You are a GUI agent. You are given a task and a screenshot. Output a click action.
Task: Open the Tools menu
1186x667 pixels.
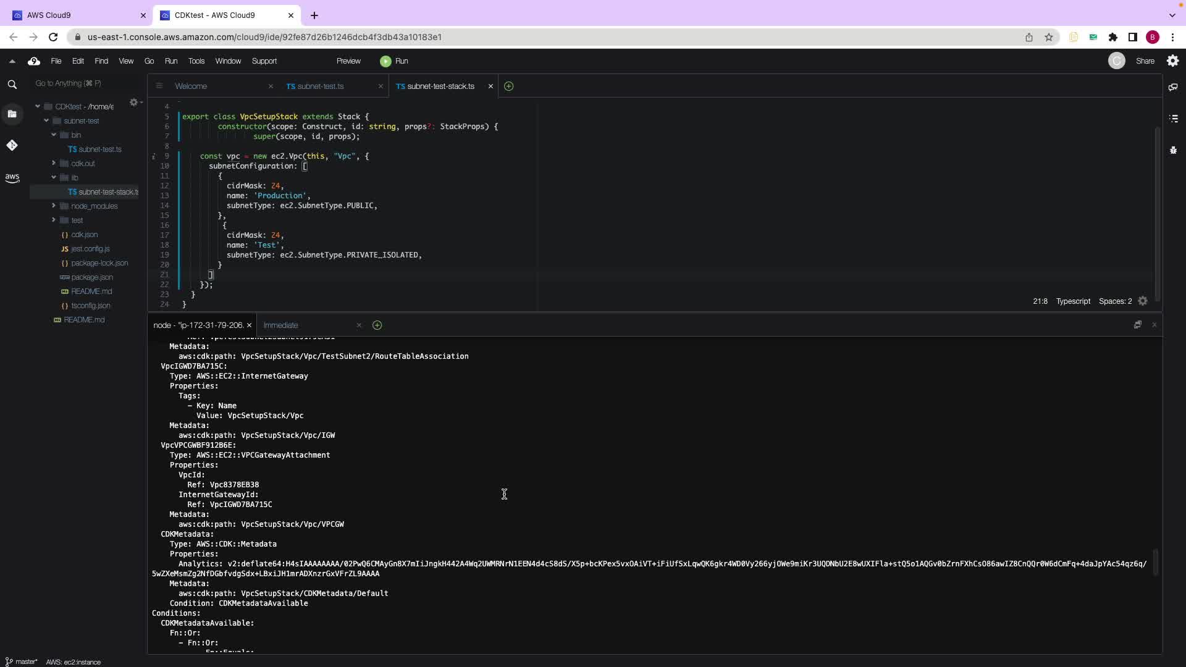196,61
